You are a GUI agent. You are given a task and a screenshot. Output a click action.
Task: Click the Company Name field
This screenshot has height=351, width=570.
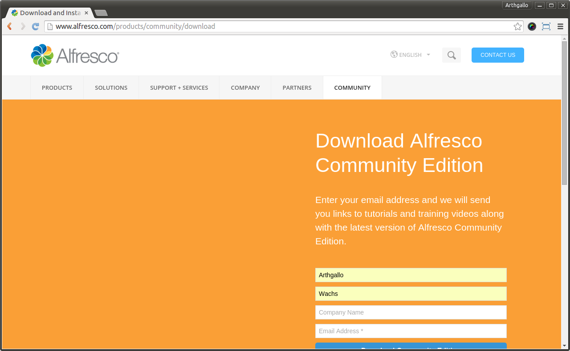pyautogui.click(x=411, y=312)
